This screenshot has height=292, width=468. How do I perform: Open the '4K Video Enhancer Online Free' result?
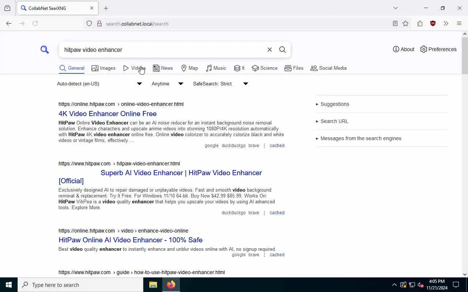pyautogui.click(x=107, y=114)
